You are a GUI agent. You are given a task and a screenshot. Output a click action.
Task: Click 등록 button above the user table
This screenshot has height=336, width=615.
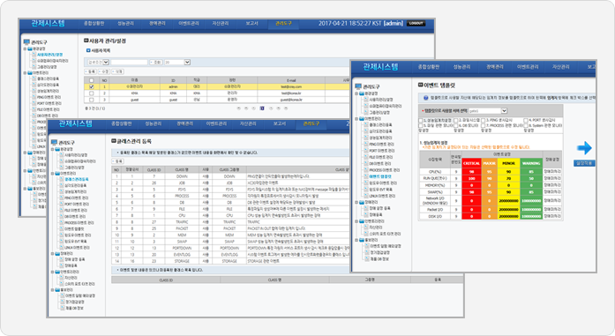pyautogui.click(x=91, y=71)
